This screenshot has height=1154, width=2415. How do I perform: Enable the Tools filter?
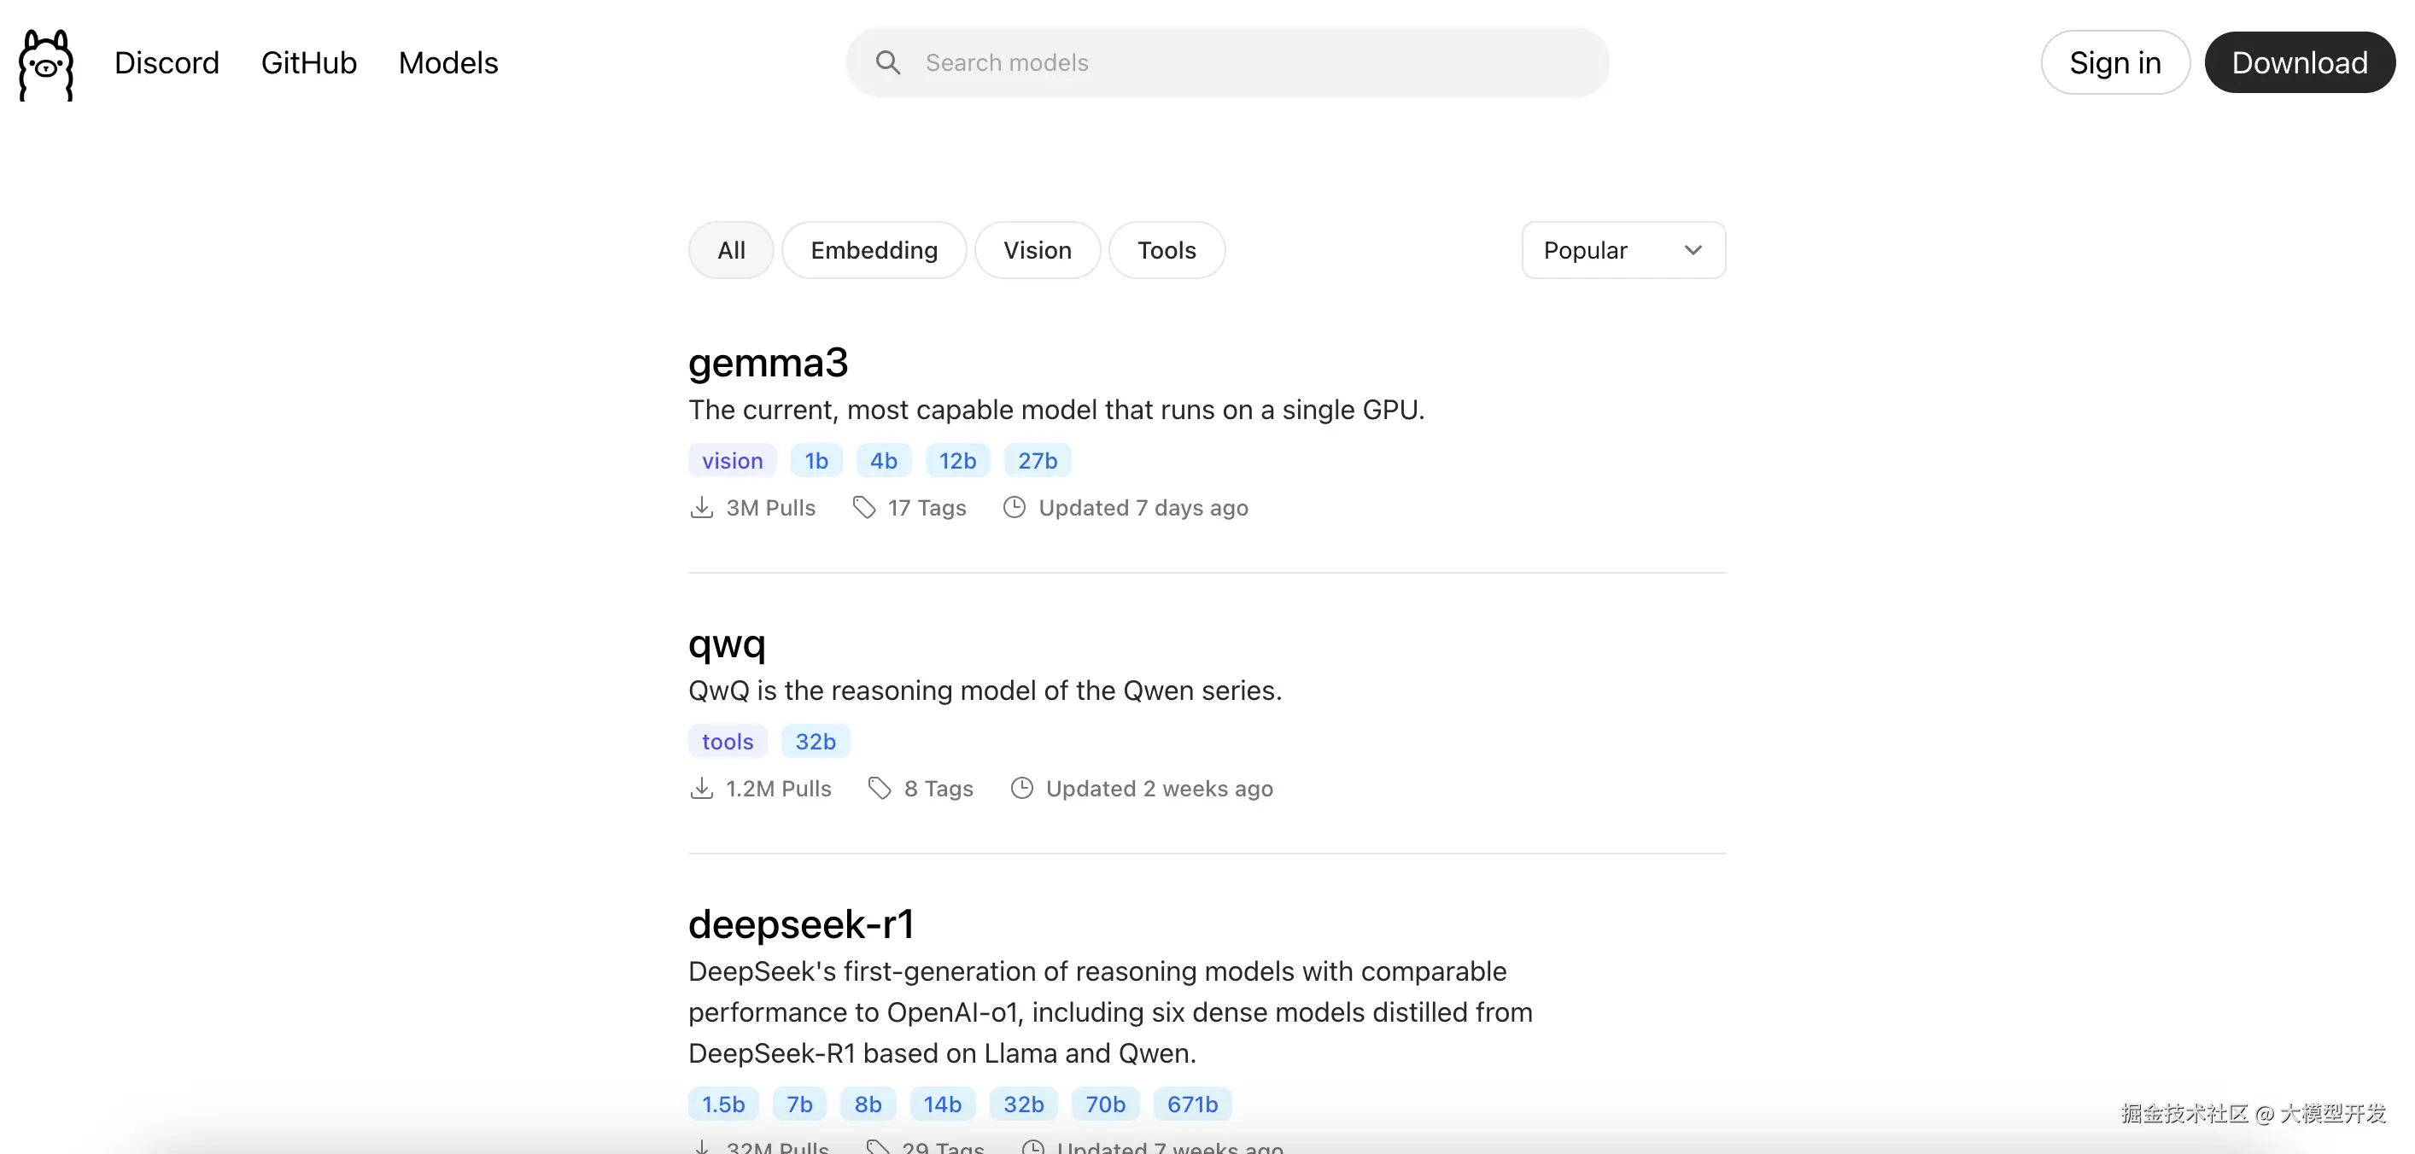tap(1167, 250)
